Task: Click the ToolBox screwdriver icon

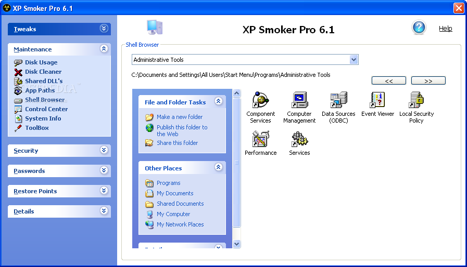Action: pyautogui.click(x=18, y=128)
